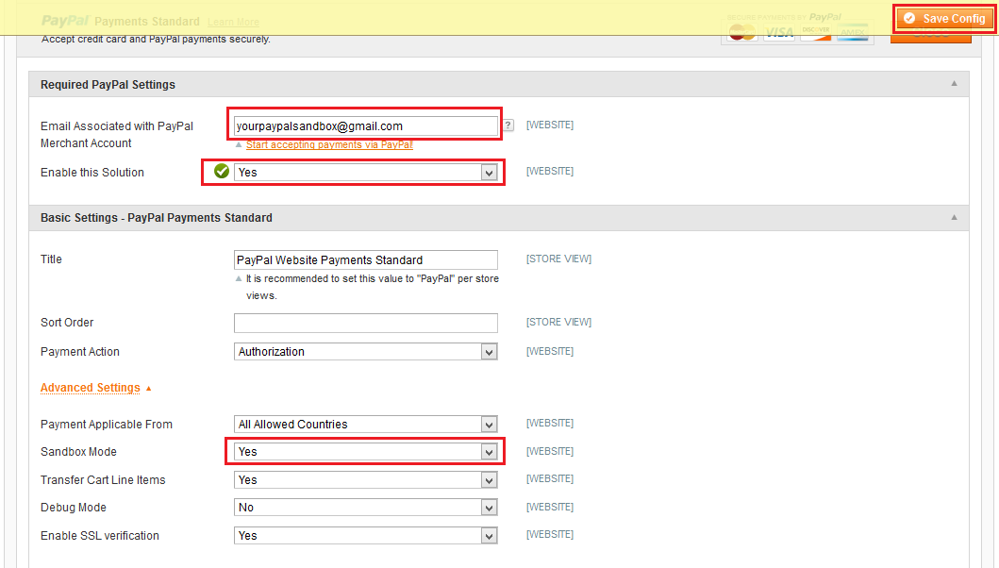The height and width of the screenshot is (568, 999).
Task: Click the Debug Mode label
Action: tap(74, 508)
